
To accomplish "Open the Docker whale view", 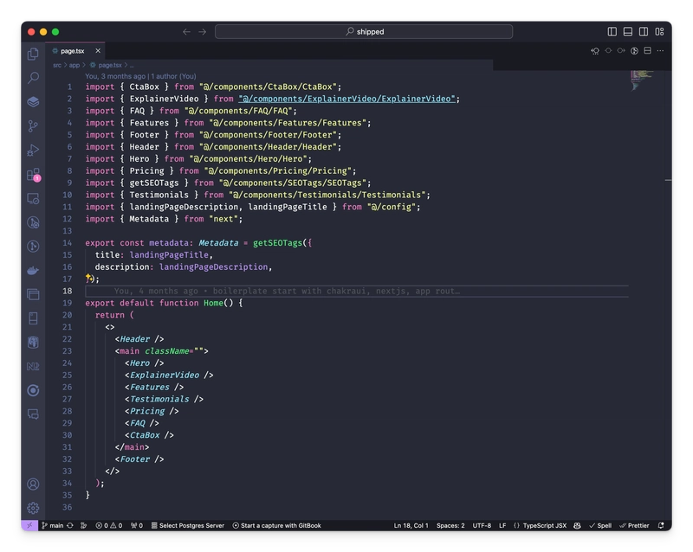I will 33,270.
